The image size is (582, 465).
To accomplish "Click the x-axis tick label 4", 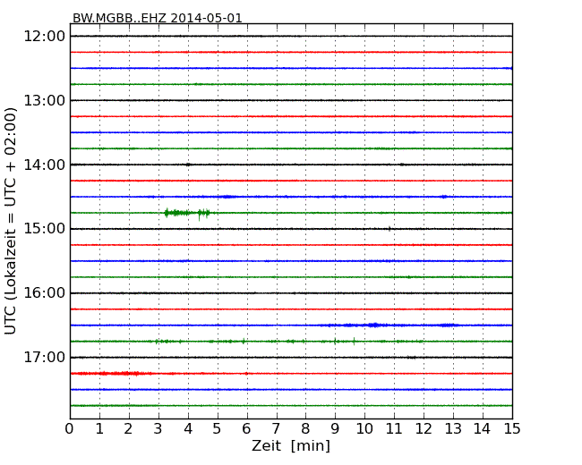I will [188, 429].
